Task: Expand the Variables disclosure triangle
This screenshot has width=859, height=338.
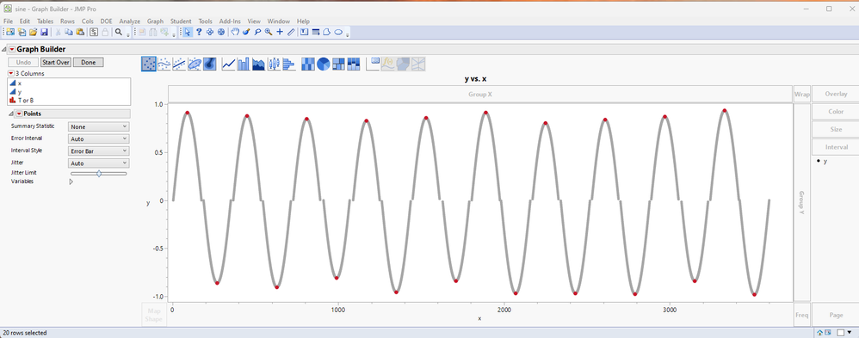Action: pyautogui.click(x=71, y=181)
